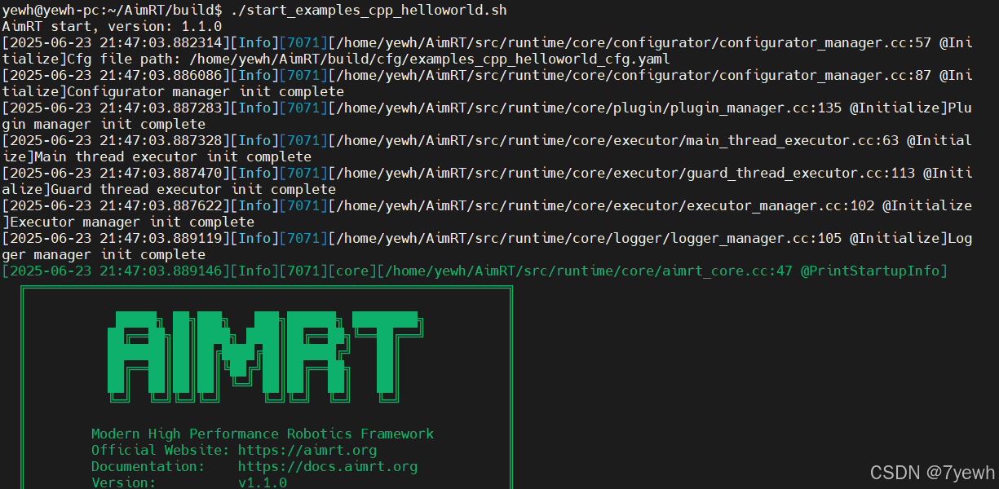Click the 'Documentation:' label
Screen dimensions: 999x489
[x=148, y=466]
